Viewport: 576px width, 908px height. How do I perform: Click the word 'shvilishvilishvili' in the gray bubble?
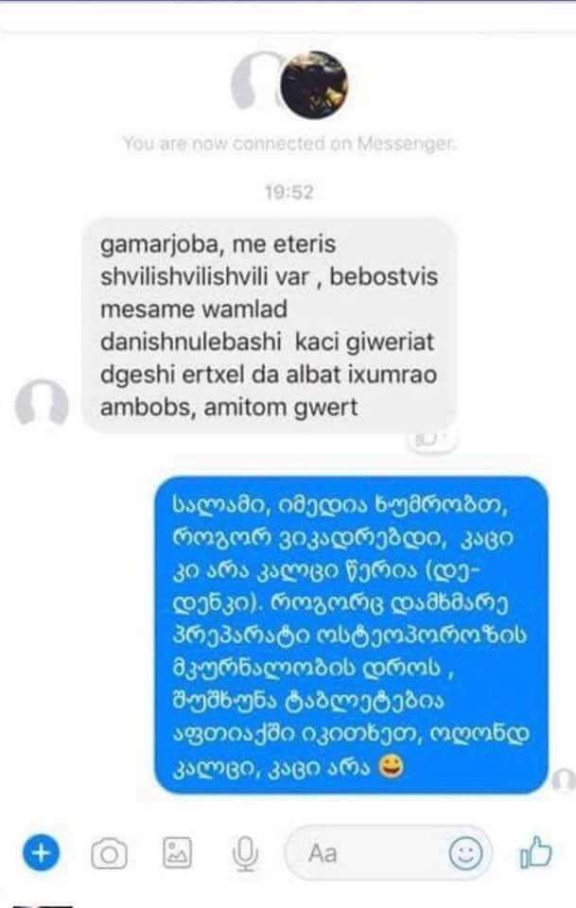tap(205, 277)
